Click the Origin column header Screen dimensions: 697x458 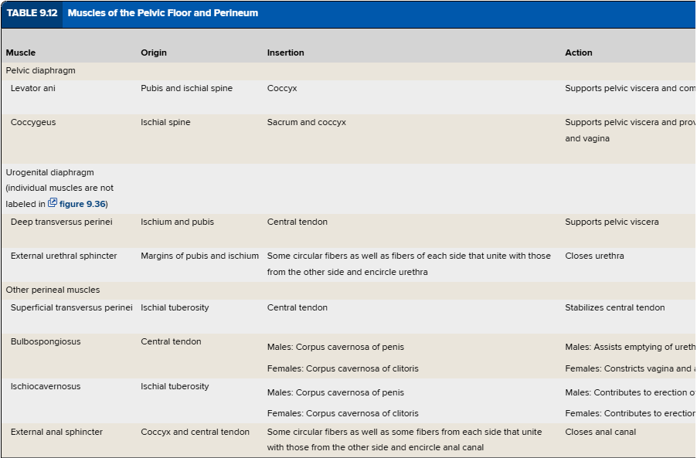[x=154, y=53]
